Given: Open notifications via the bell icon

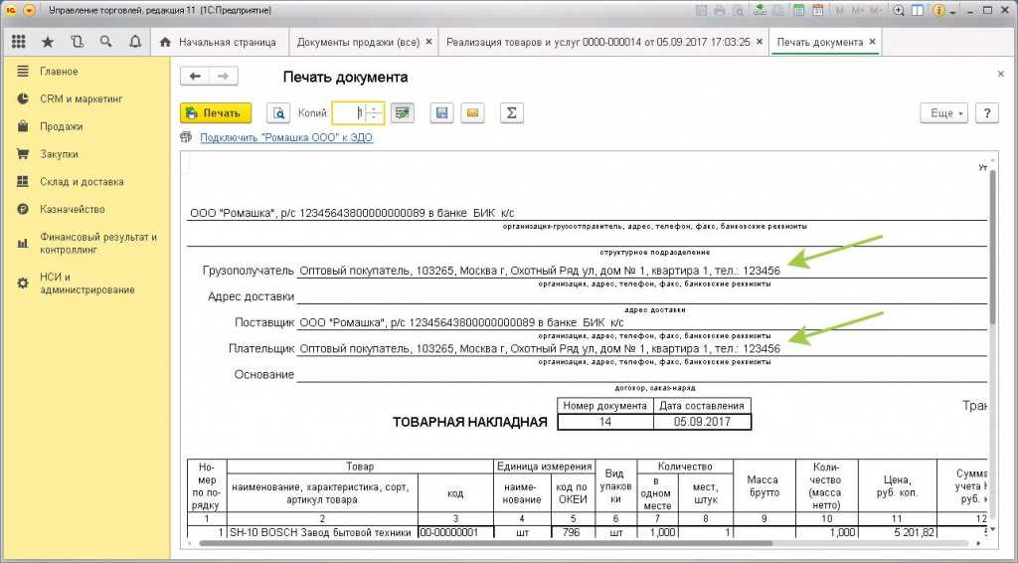Looking at the screenshot, I should [134, 43].
